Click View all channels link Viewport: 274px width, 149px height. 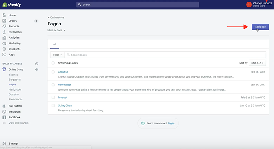18,123
